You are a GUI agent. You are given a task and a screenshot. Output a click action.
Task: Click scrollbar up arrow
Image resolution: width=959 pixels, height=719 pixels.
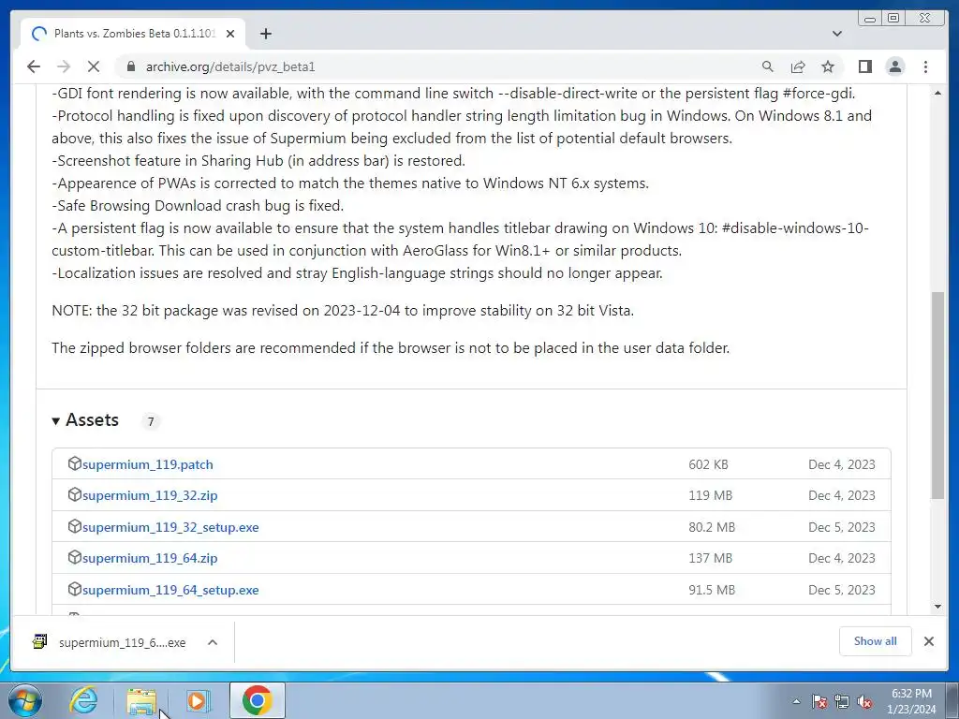tap(937, 93)
